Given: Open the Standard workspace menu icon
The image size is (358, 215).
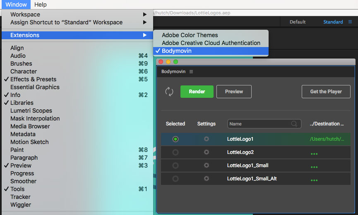Looking at the screenshot, I should tap(350, 22).
